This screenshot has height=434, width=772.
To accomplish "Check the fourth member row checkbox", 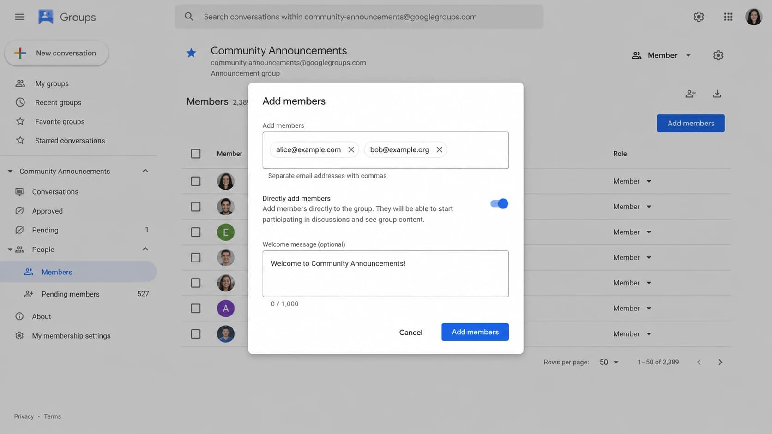I will point(196,257).
